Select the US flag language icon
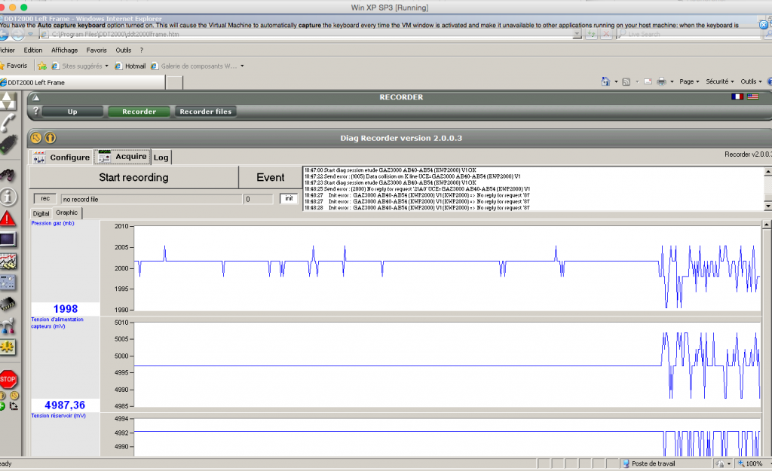The image size is (772, 471). pos(753,96)
